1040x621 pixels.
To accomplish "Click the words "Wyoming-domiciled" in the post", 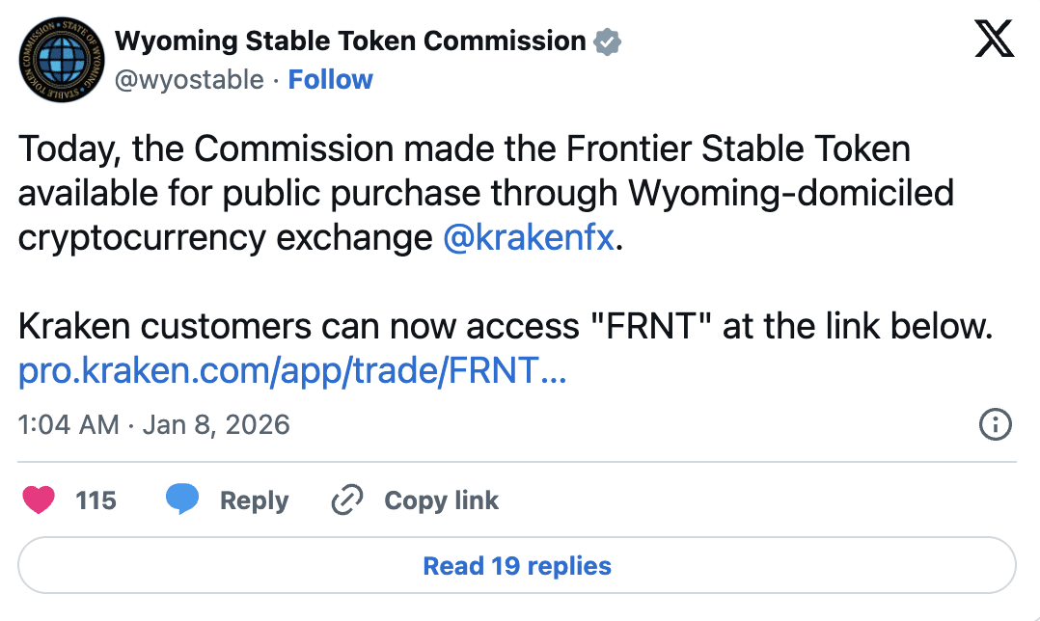I will pyautogui.click(x=791, y=193).
